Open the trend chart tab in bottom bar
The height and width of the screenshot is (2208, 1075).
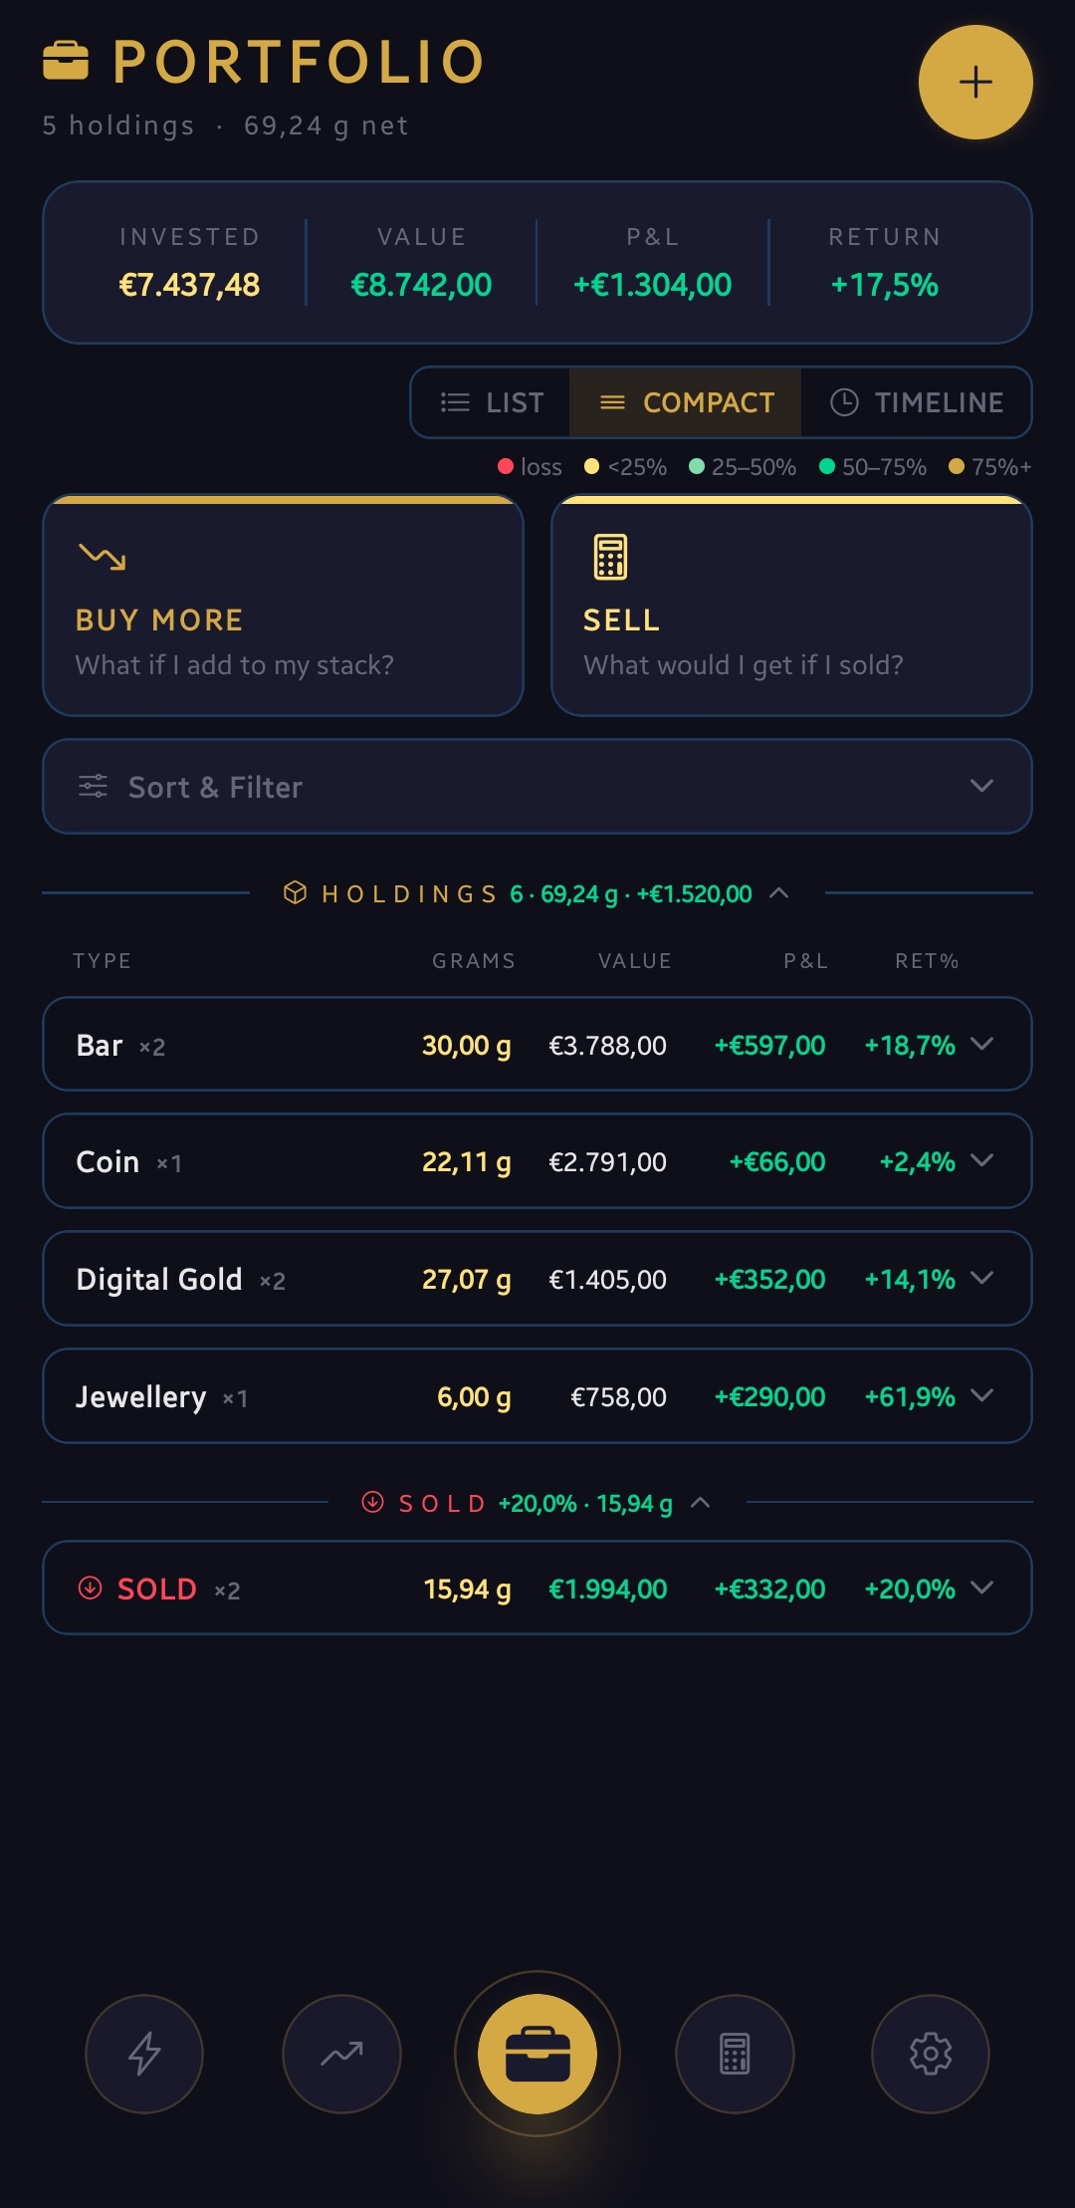(x=341, y=2053)
